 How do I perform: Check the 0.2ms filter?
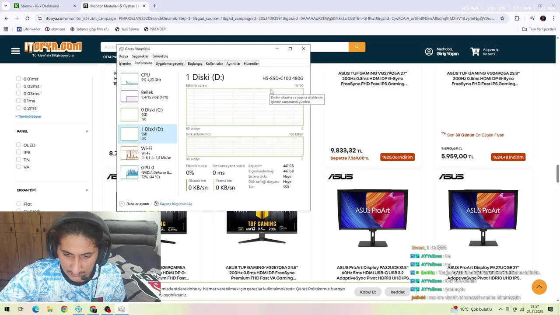pos(18,108)
